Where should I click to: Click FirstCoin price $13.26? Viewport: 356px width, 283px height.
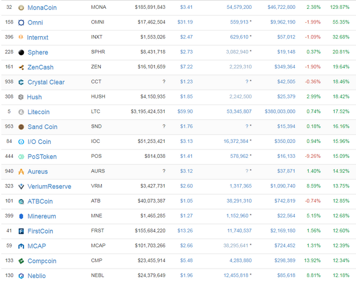tap(185, 231)
